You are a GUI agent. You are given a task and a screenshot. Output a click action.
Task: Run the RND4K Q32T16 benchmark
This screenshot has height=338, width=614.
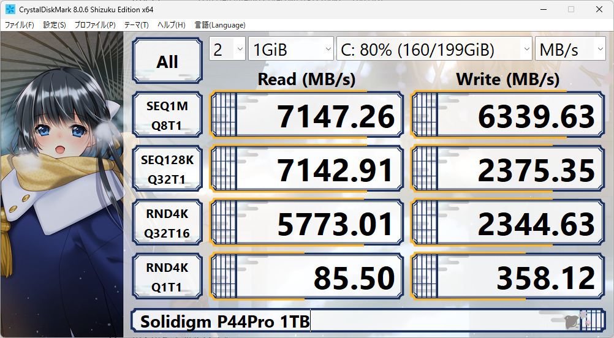[167, 224]
